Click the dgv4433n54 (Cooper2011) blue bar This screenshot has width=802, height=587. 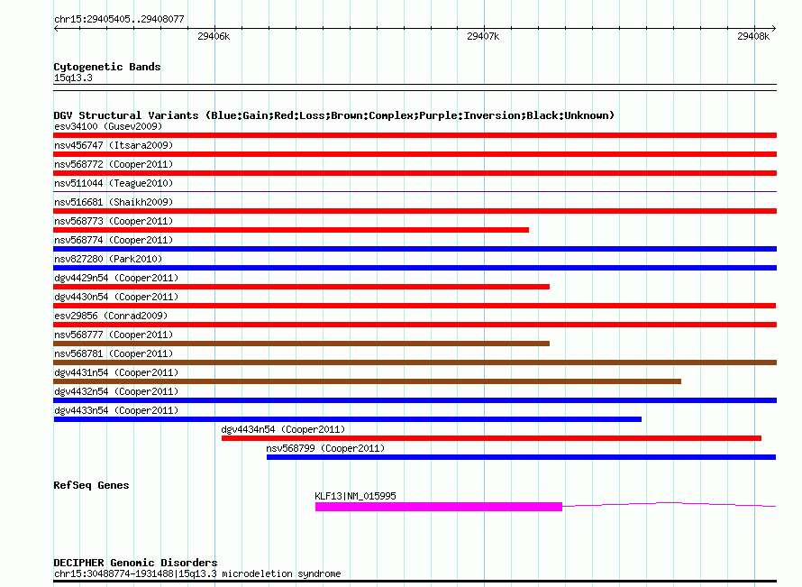tap(347, 419)
